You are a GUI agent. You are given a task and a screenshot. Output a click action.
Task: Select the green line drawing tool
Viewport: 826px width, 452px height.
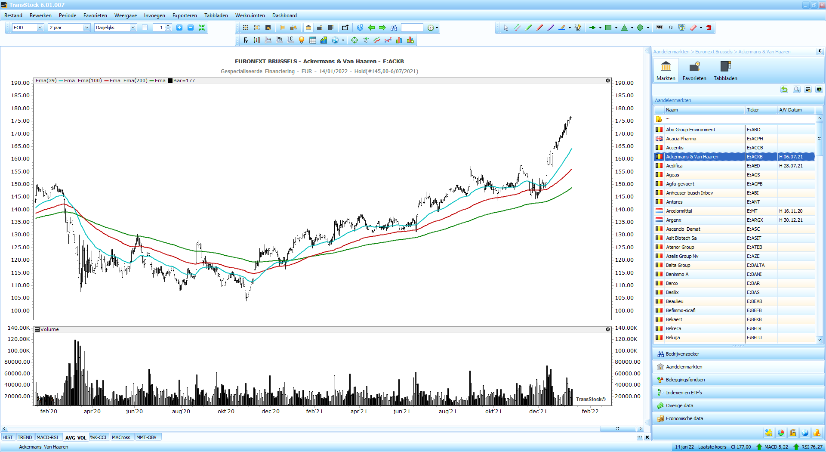tap(528, 28)
